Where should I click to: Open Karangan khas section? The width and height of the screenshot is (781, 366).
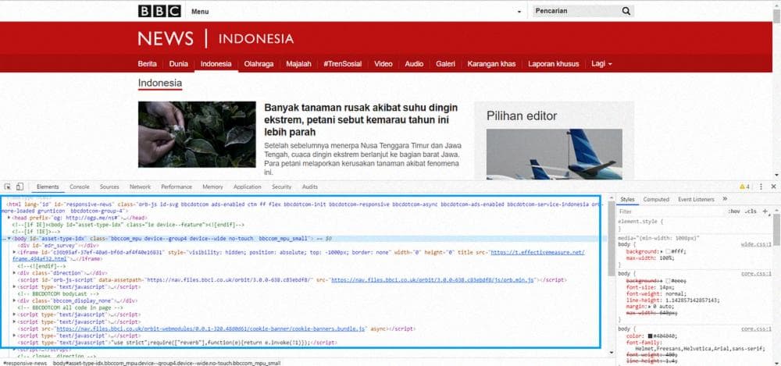pyautogui.click(x=491, y=64)
